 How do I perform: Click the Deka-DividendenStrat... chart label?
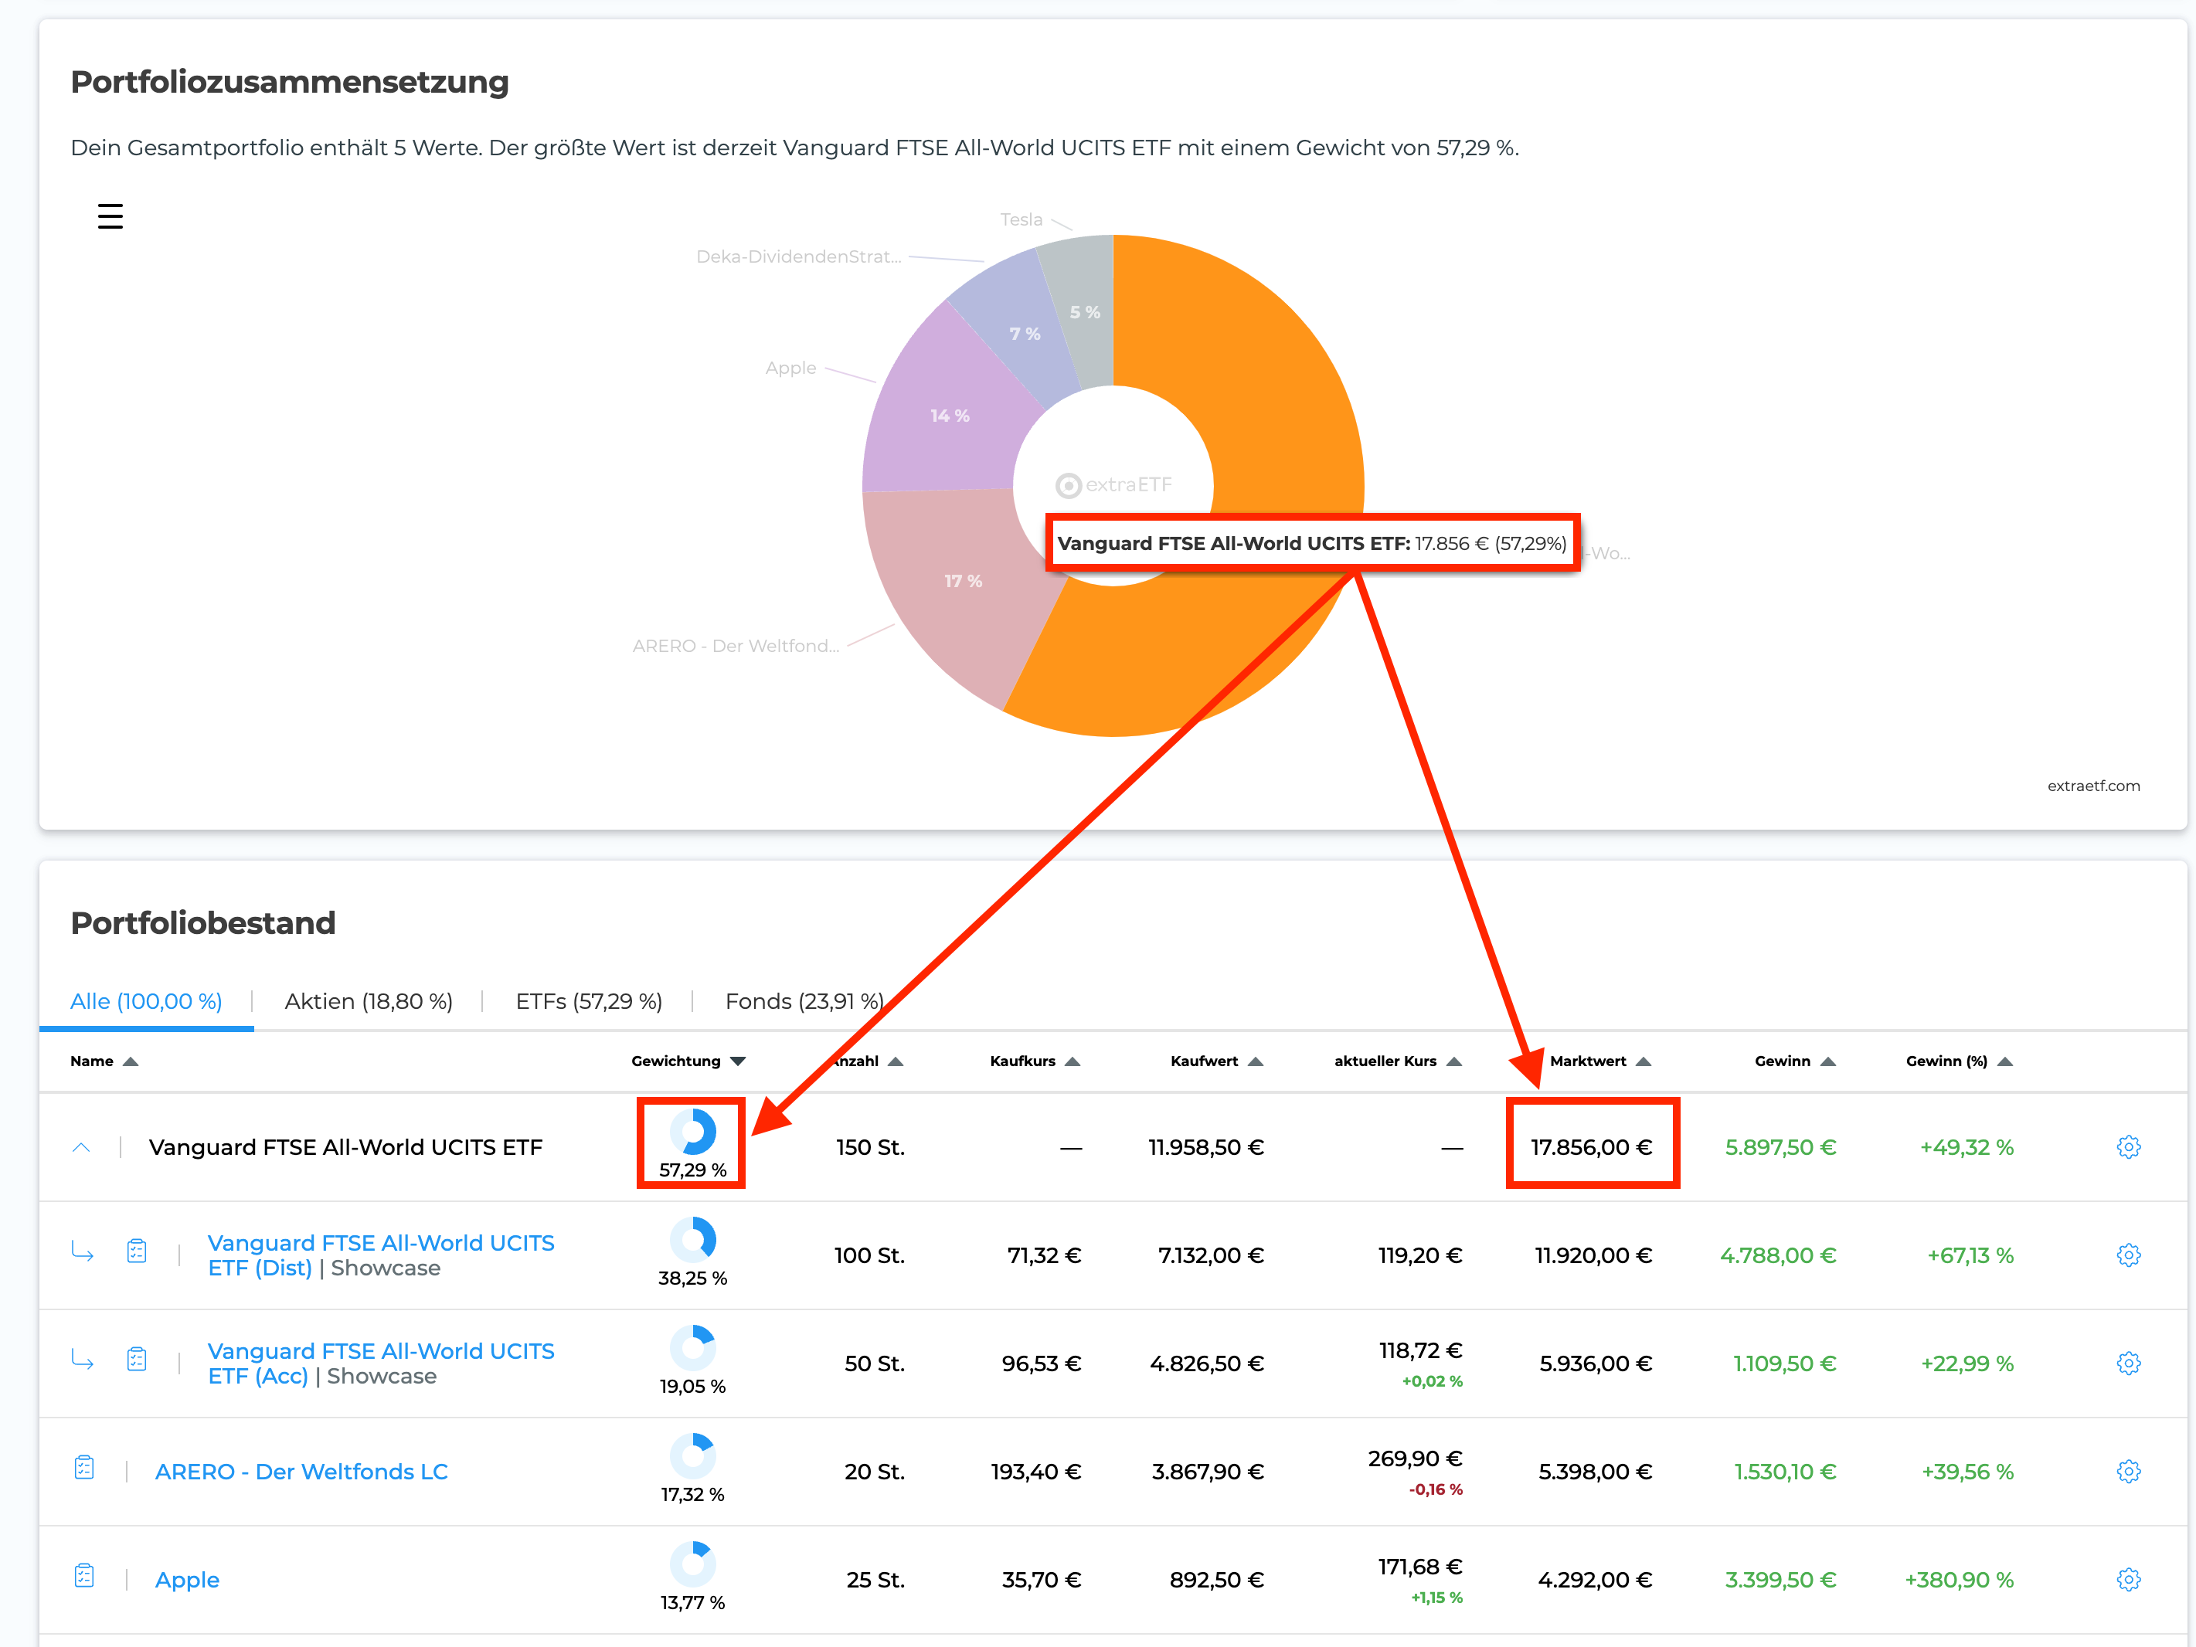pyautogui.click(x=799, y=256)
